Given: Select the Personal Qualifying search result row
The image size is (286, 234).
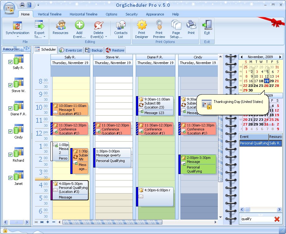Looking at the screenshot, I should coord(261,143).
